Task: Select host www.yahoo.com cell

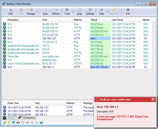Action: click(x=51, y=56)
